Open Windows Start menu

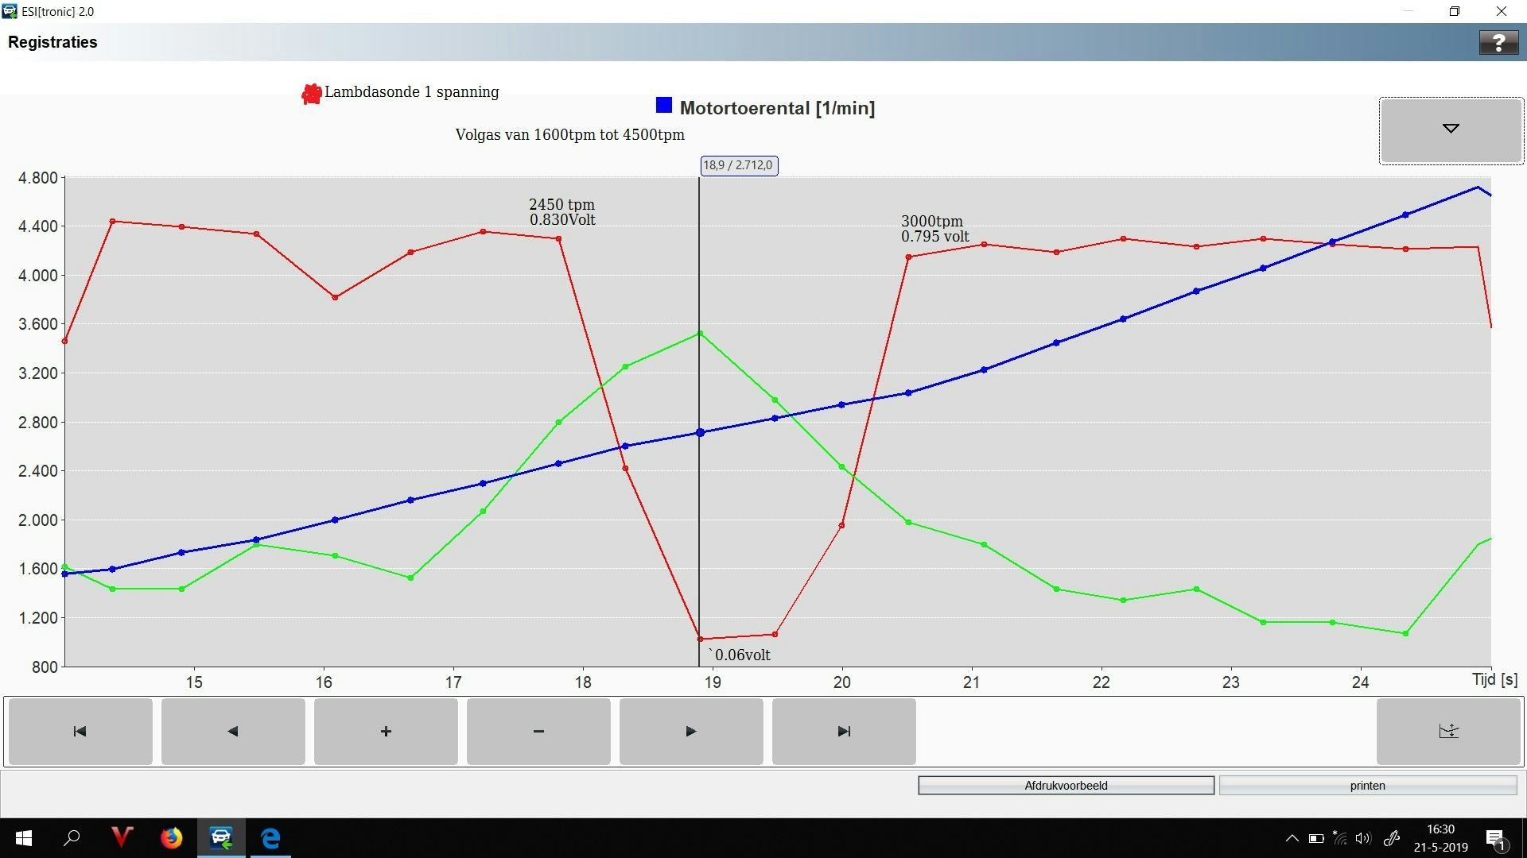coord(24,838)
